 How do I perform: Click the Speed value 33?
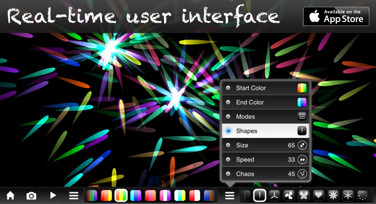coord(291,160)
